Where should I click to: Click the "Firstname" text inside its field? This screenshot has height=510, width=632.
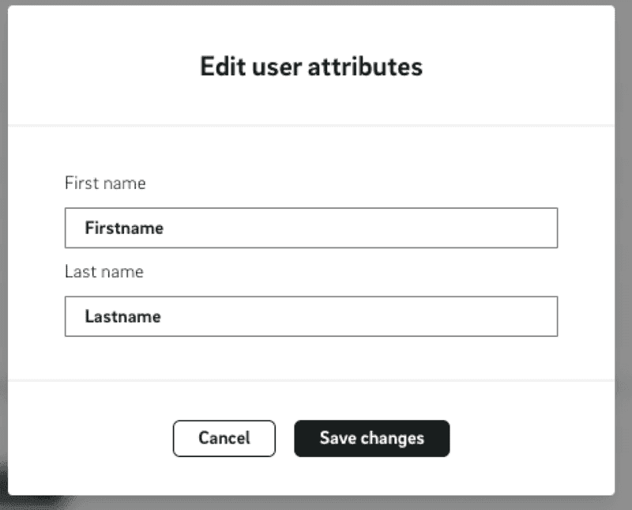click(x=125, y=228)
